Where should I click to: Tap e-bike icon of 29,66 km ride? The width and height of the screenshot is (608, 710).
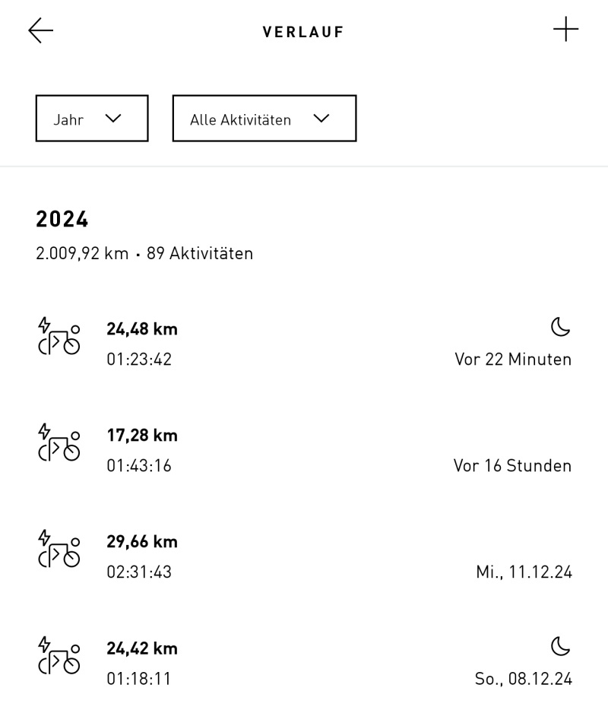(59, 550)
